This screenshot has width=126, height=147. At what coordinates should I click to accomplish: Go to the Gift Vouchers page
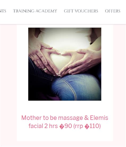pos(81,11)
